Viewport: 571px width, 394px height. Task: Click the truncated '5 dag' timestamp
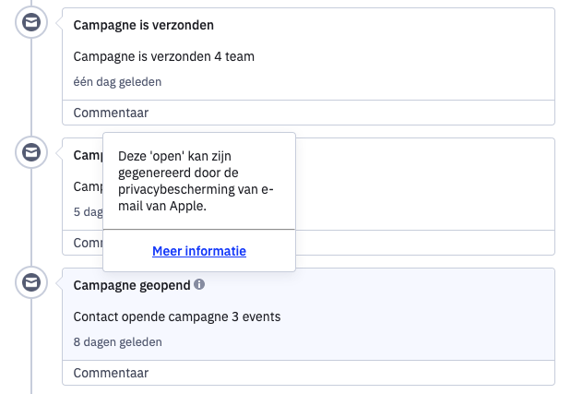(x=89, y=211)
